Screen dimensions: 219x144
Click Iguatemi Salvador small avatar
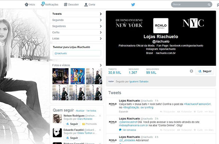pos(111,82)
